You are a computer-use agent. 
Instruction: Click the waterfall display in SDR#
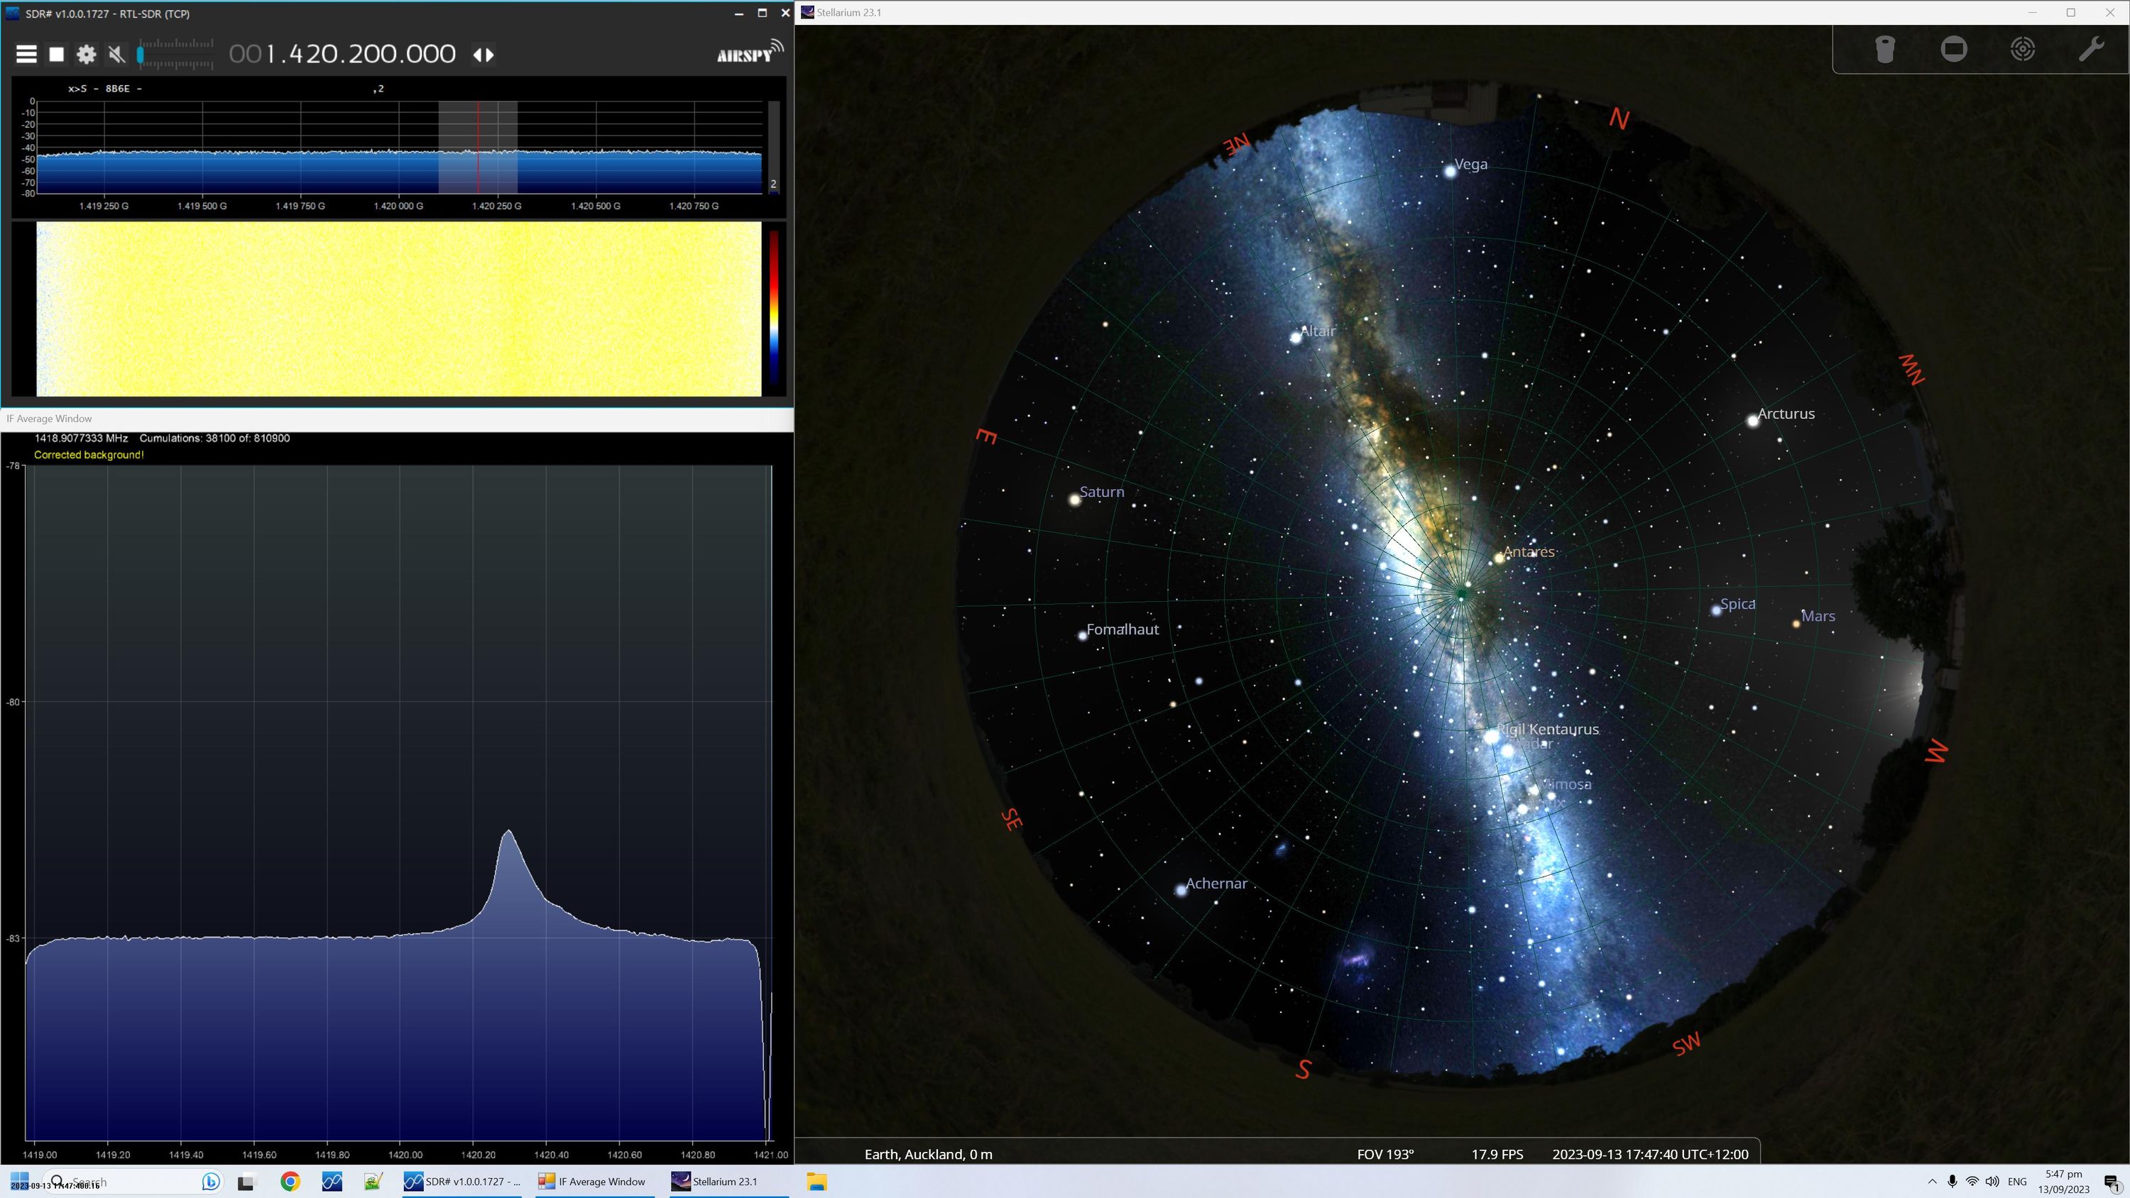(398, 309)
